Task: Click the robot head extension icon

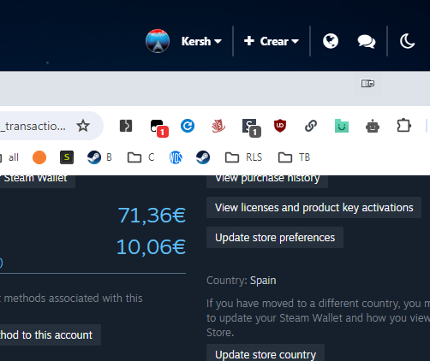Action: point(373,126)
